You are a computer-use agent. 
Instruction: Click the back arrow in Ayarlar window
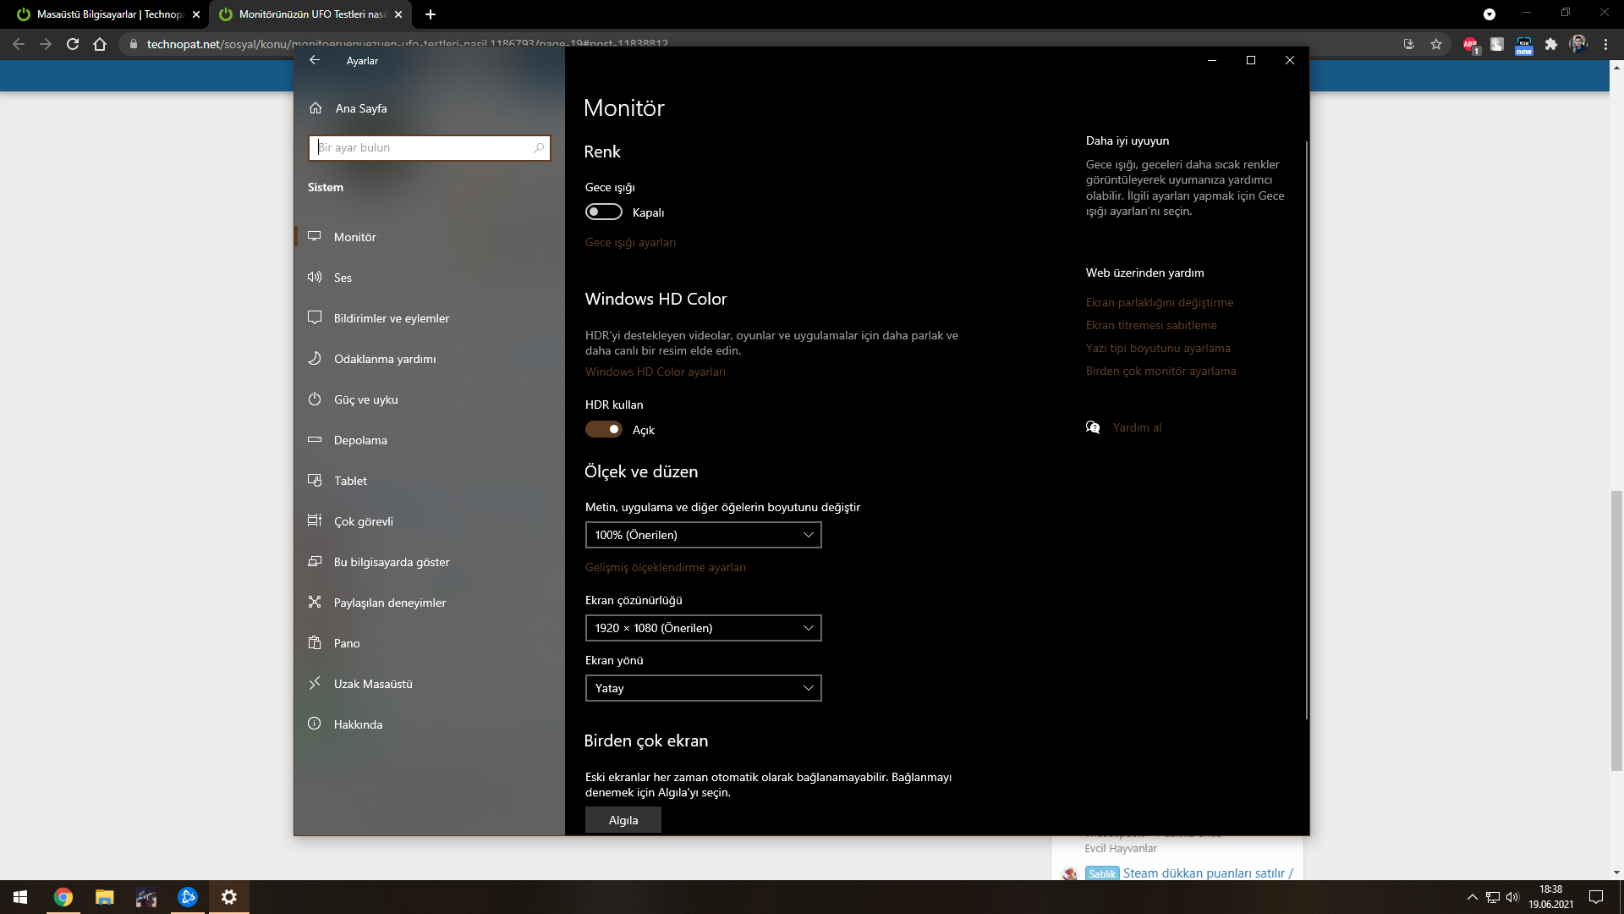click(315, 60)
